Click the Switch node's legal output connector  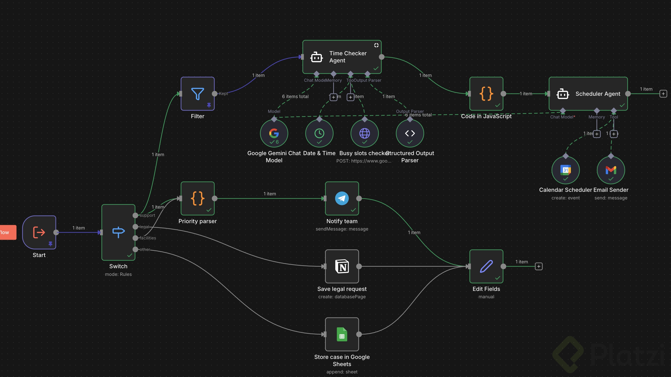(x=135, y=227)
